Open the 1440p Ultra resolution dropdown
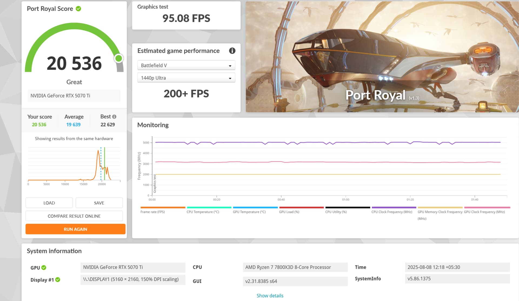The height and width of the screenshot is (301, 519). [x=186, y=78]
